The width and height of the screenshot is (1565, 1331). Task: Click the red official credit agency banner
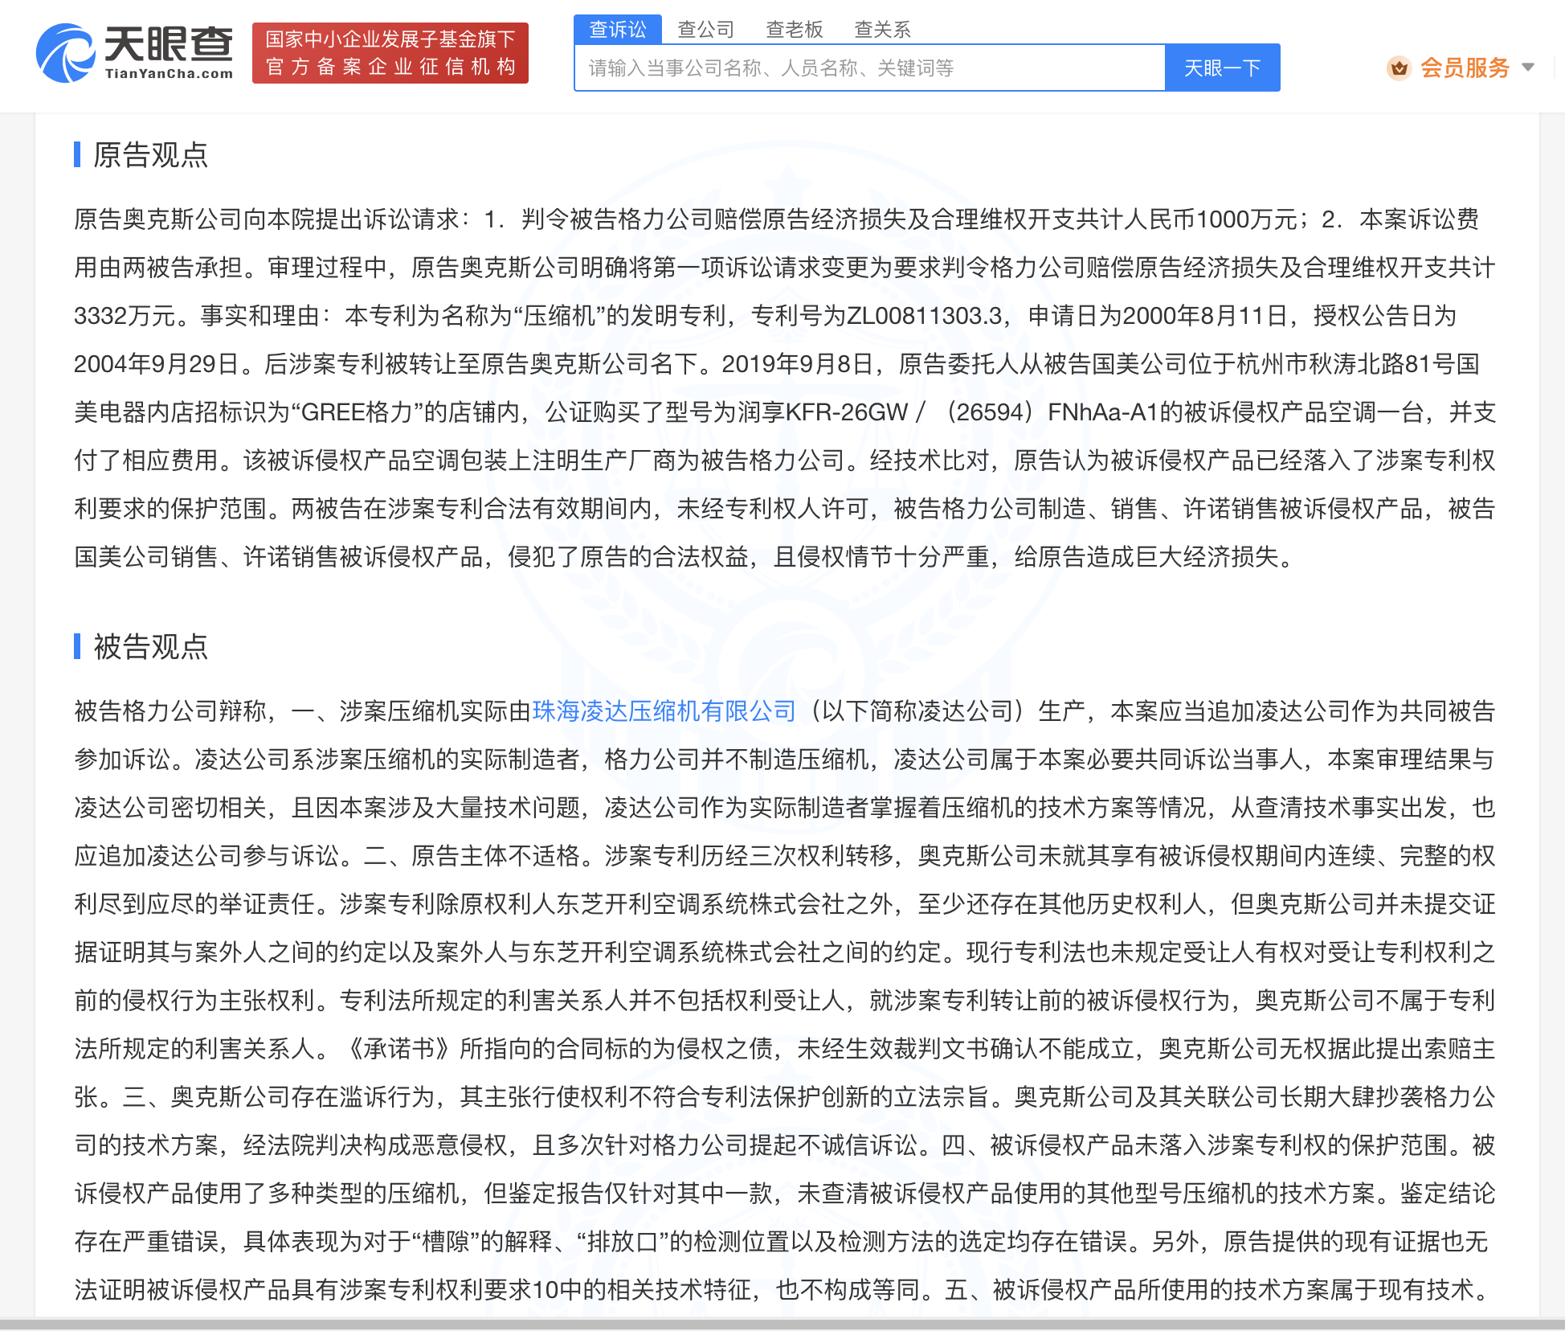[x=390, y=53]
